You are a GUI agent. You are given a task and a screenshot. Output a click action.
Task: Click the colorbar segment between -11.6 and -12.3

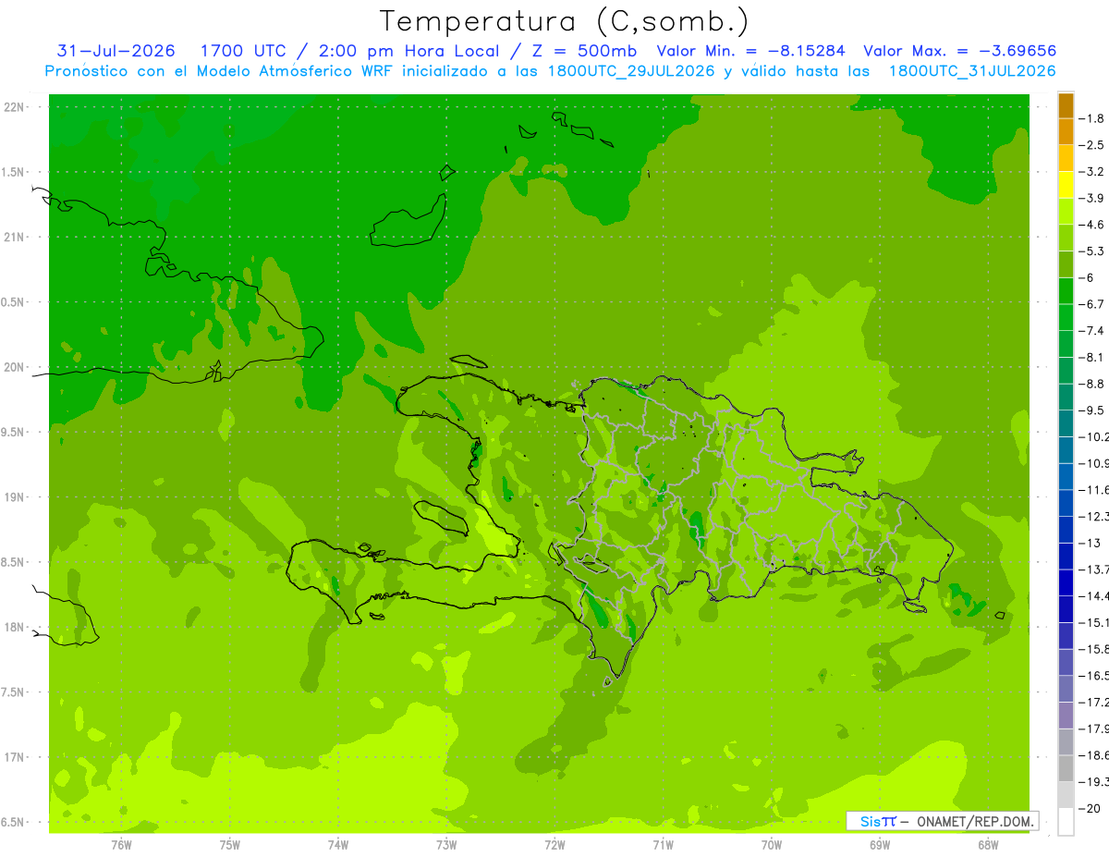1066,503
